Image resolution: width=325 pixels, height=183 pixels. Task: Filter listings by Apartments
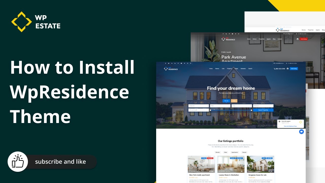pyautogui.click(x=235, y=152)
